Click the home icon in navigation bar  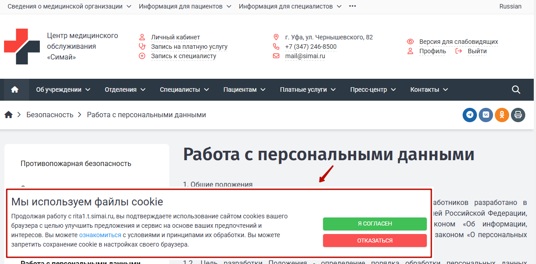pos(14,89)
